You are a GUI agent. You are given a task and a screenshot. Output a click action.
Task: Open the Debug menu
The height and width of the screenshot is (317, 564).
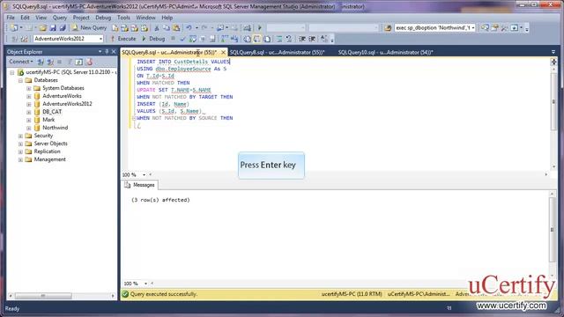coord(103,18)
